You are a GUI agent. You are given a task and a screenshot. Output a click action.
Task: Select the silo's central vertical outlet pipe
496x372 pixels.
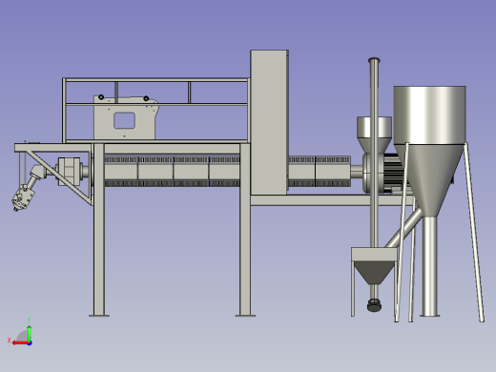click(430, 266)
